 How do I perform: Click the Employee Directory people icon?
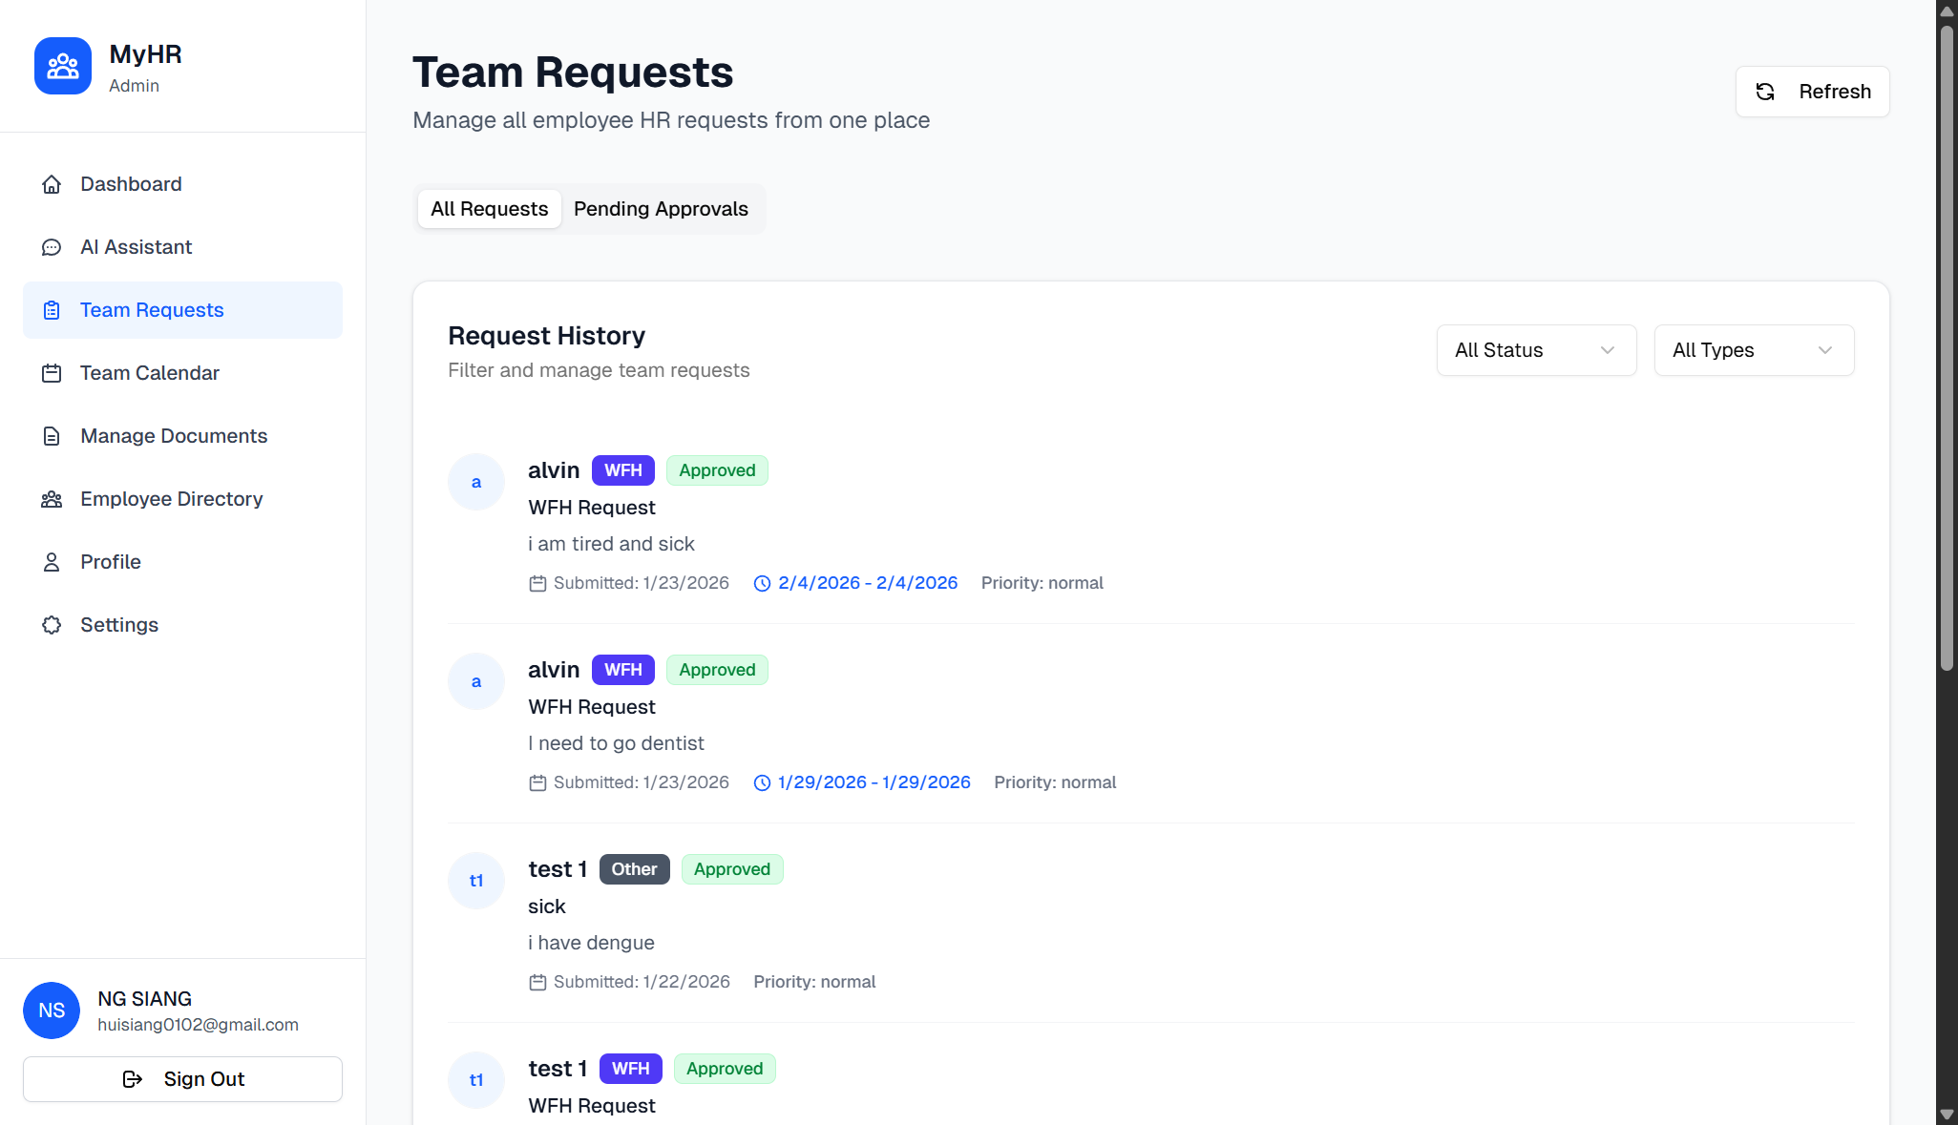pyautogui.click(x=52, y=499)
